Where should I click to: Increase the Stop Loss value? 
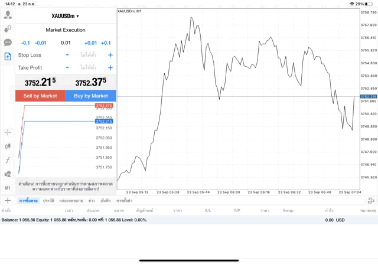tap(110, 55)
